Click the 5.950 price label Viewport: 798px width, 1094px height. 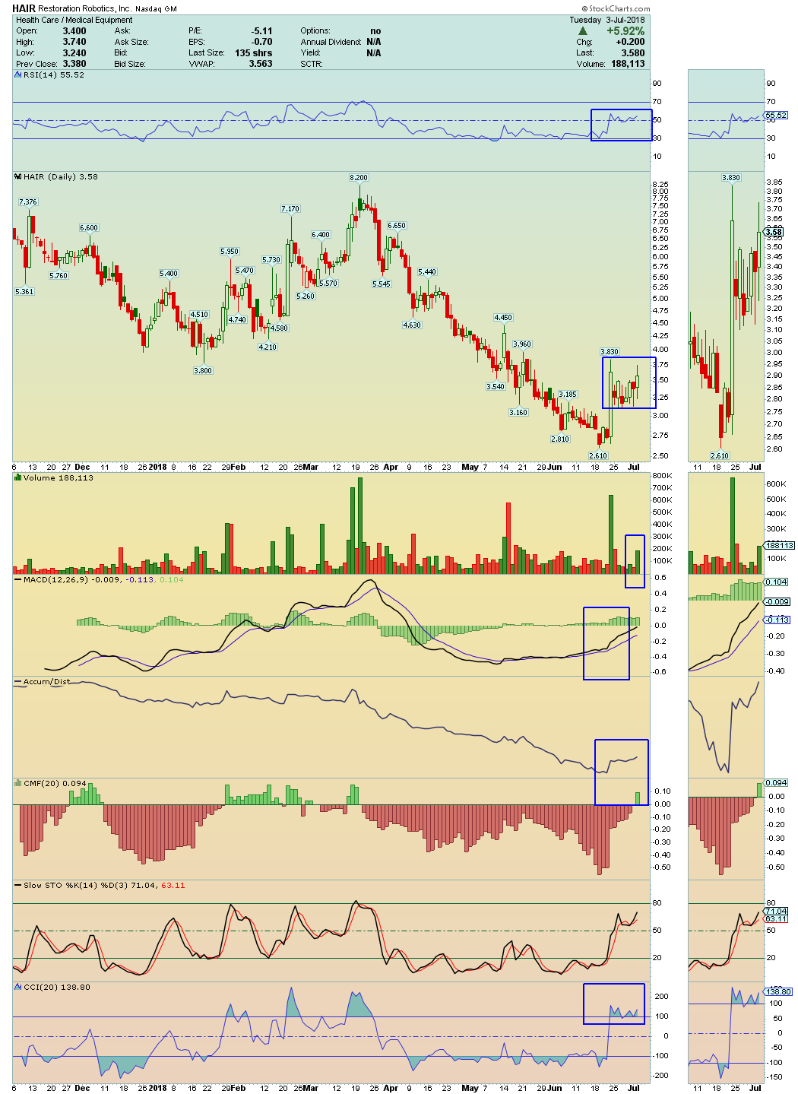pos(230,252)
